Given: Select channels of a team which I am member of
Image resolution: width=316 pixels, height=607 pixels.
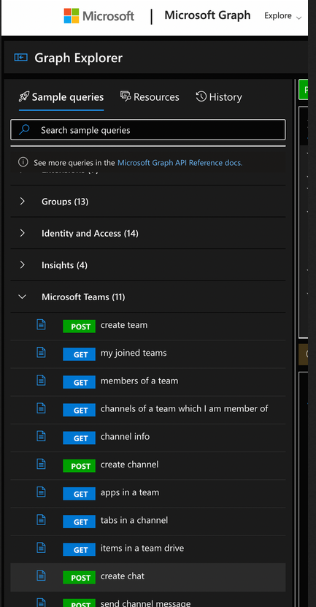Looking at the screenshot, I should [184, 408].
